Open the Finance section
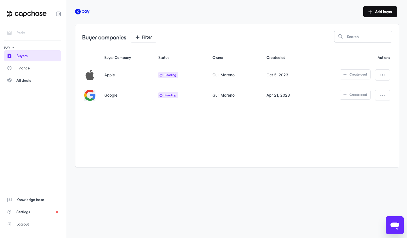Screen dimensions: 407x238 point(33,68)
